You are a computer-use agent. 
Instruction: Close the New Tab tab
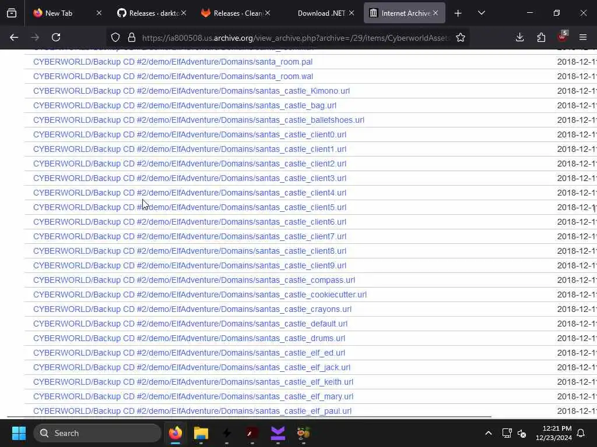tap(99, 13)
